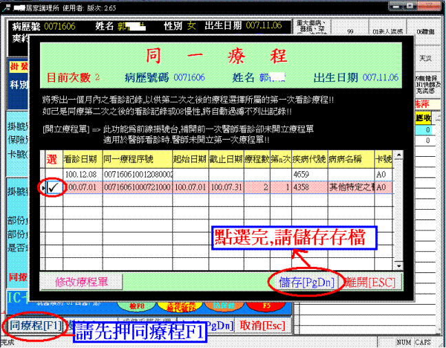Sort by the 看診日期 column header
The height and width of the screenshot is (348, 446).
82,160
